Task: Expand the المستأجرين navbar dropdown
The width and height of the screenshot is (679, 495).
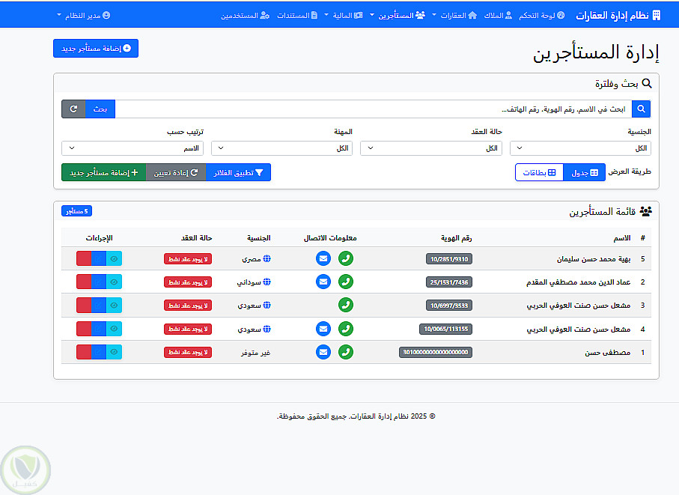Action: click(x=397, y=16)
